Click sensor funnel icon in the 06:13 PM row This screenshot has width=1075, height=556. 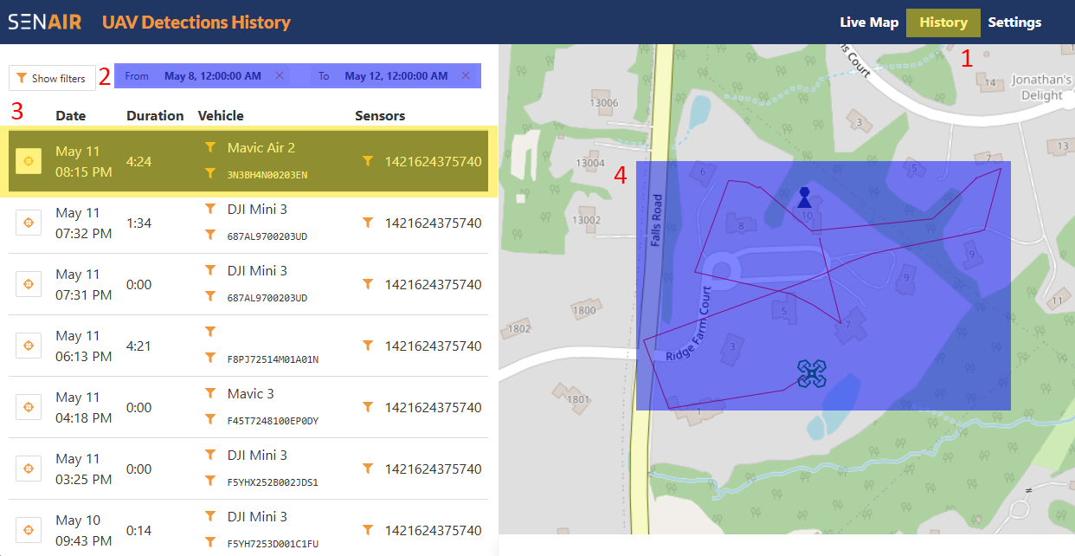(x=368, y=346)
